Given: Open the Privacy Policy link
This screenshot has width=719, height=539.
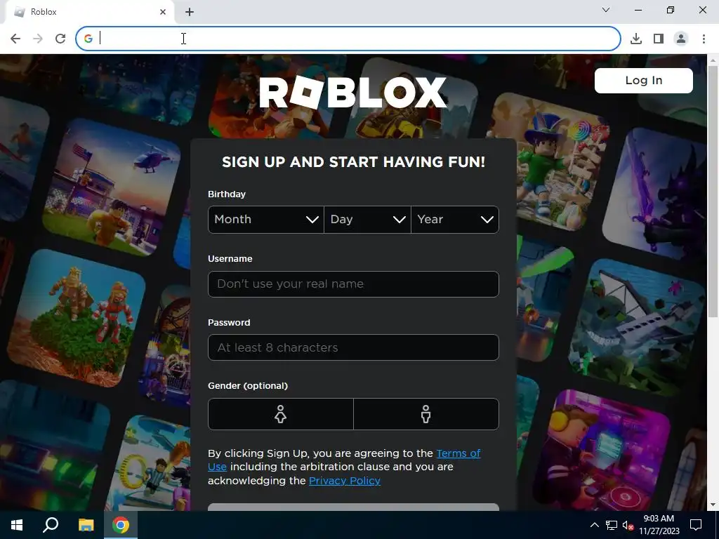Looking at the screenshot, I should click(344, 481).
